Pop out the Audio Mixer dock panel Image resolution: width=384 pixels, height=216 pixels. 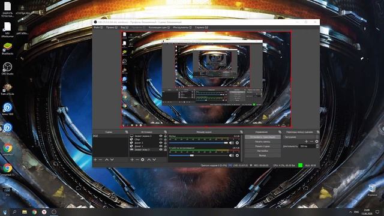click(241, 132)
